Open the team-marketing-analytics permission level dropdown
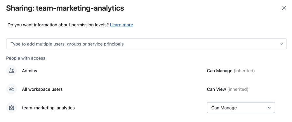Image resolution: width=292 pixels, height=122 pixels. point(241,108)
